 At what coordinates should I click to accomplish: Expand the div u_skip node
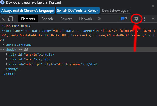coord(7,54)
